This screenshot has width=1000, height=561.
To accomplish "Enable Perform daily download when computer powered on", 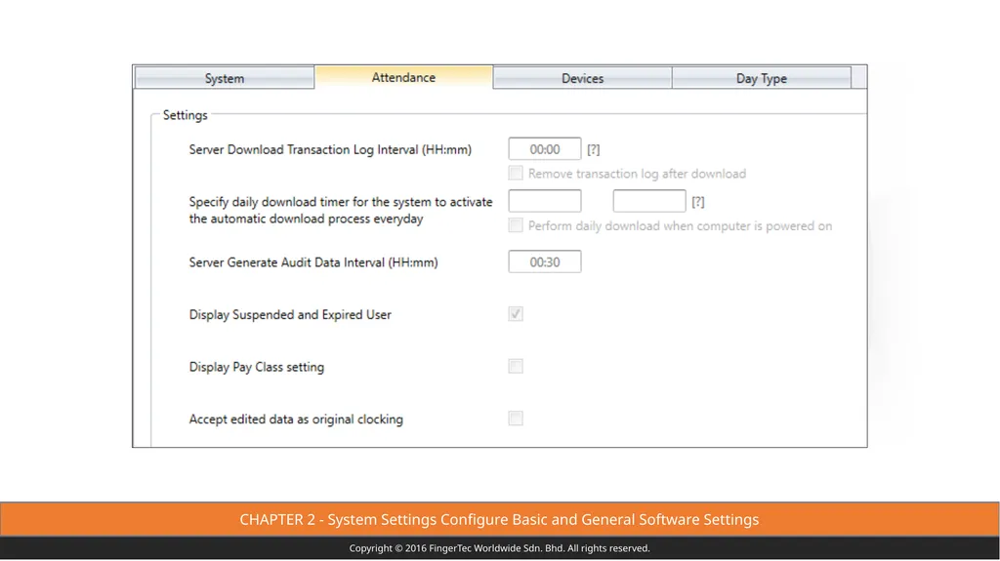I will coord(516,225).
